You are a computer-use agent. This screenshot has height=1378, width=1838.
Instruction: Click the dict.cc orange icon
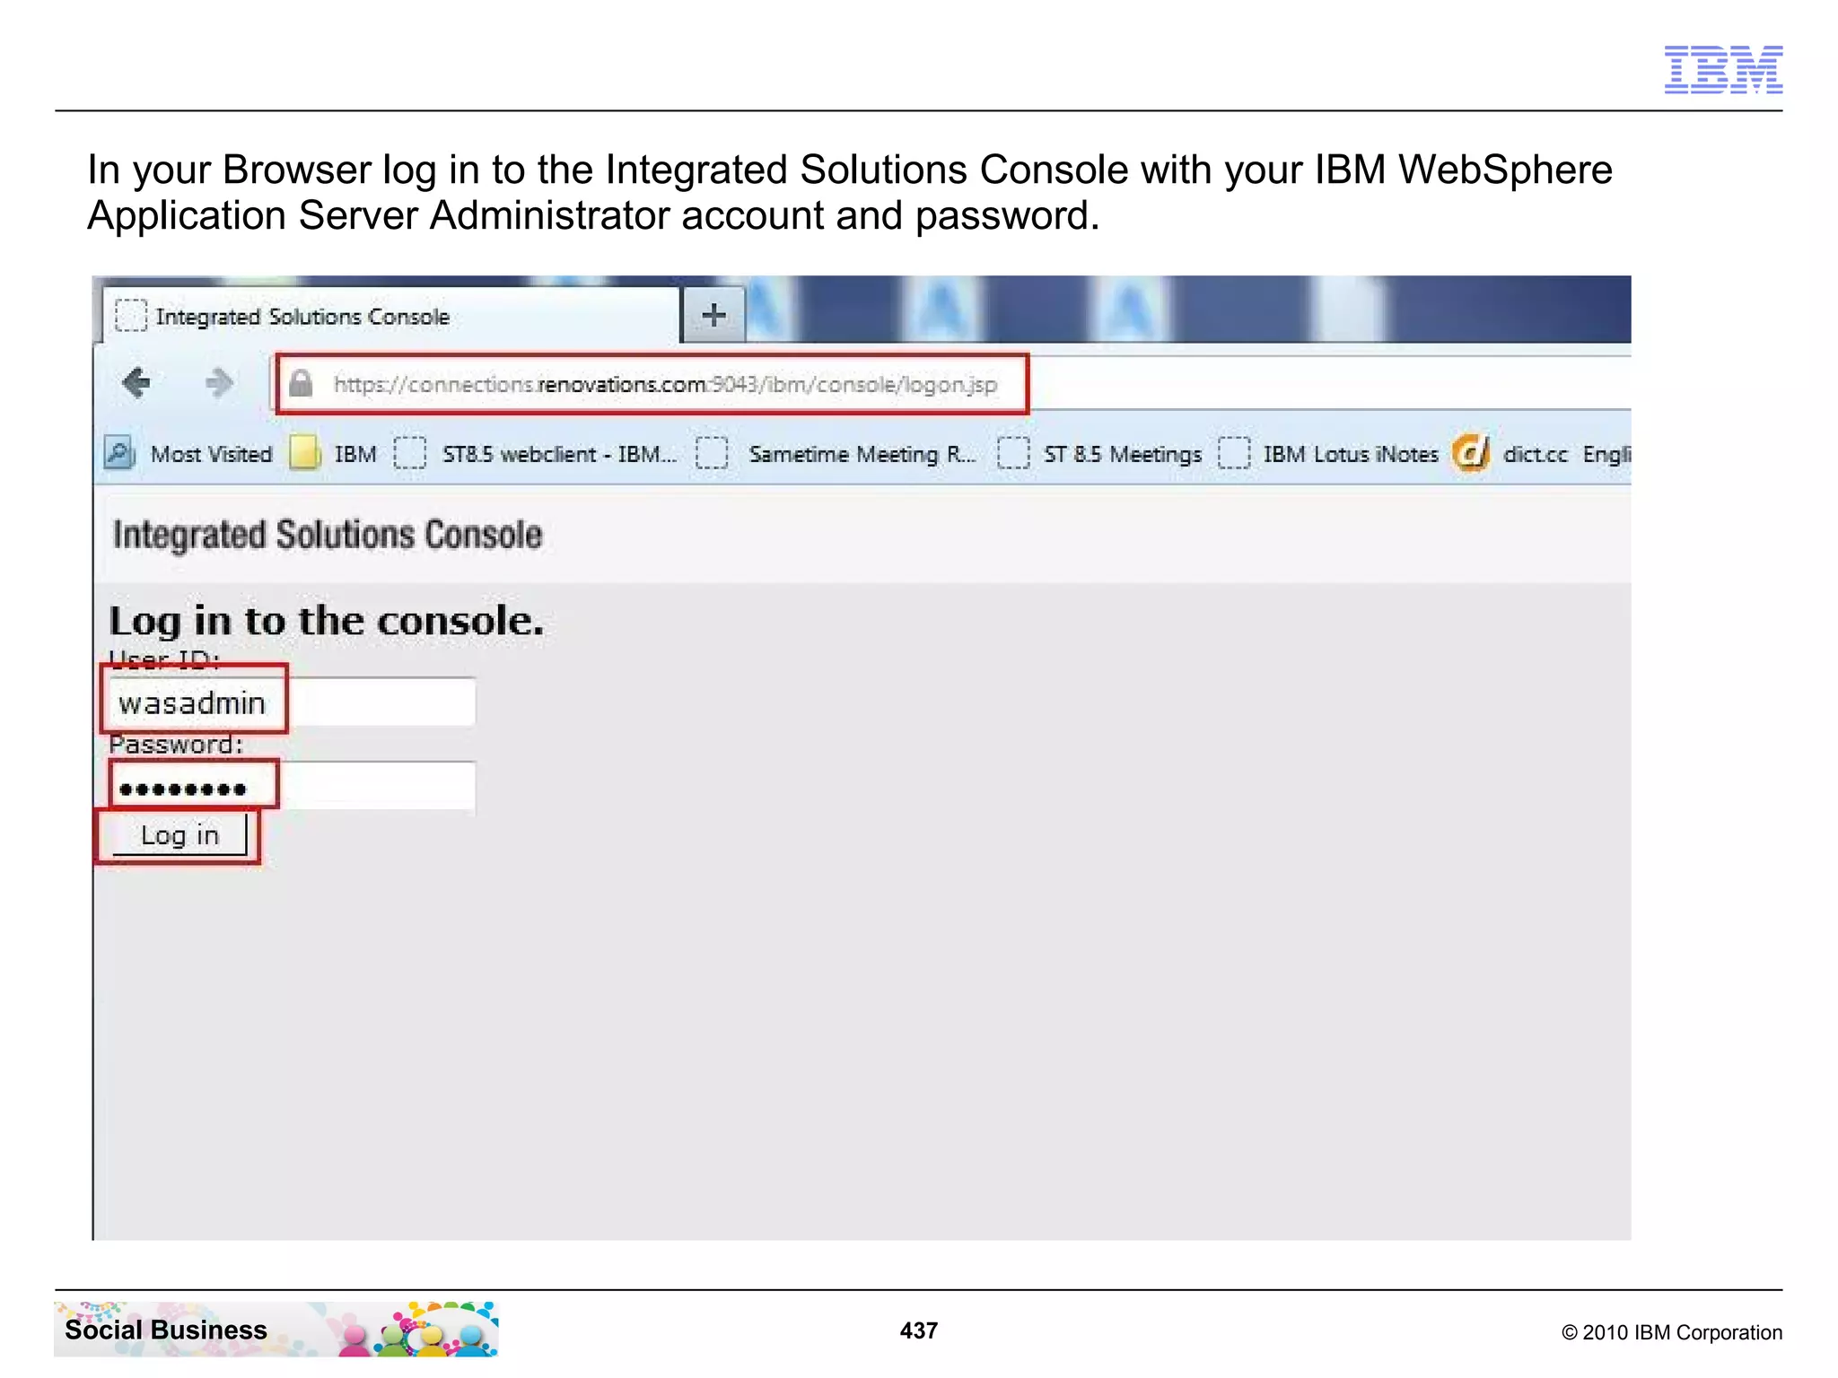pos(1471,452)
